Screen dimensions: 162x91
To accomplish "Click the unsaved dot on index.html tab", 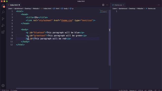I will [x=19, y=5].
